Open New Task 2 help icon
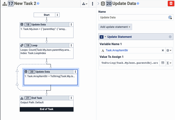The width and height of the screenshot is (175, 120). pyautogui.click(x=38, y=4)
